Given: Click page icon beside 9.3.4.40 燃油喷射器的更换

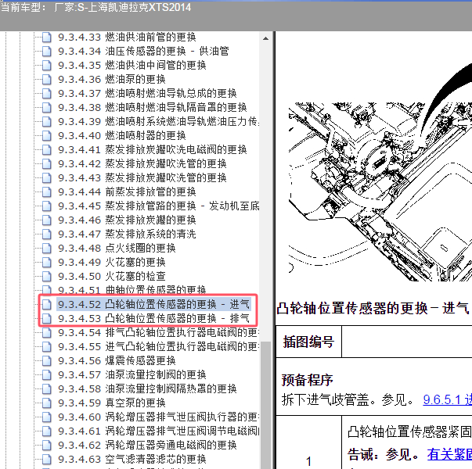Looking at the screenshot, I should (x=47, y=135).
